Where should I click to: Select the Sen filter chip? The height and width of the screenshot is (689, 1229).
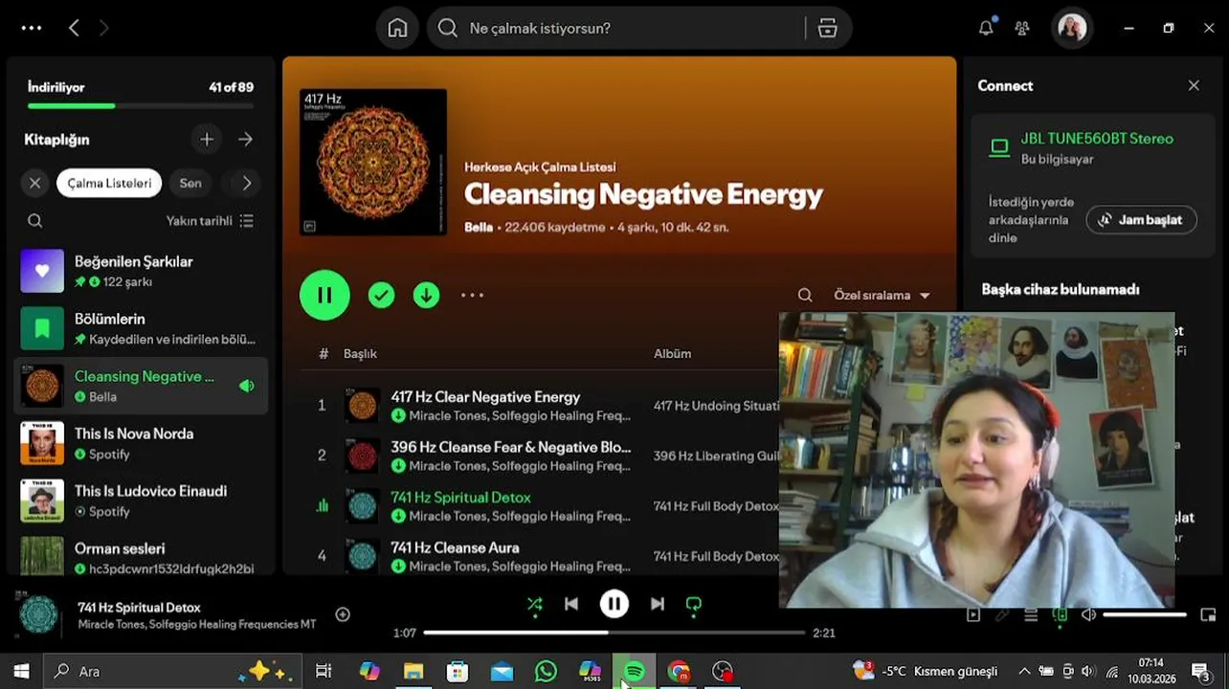pos(190,183)
